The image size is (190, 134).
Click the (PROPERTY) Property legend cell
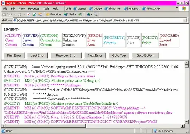[114, 40]
